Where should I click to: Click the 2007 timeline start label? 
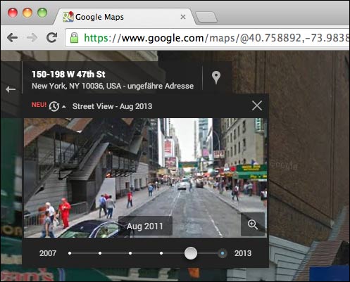point(48,253)
